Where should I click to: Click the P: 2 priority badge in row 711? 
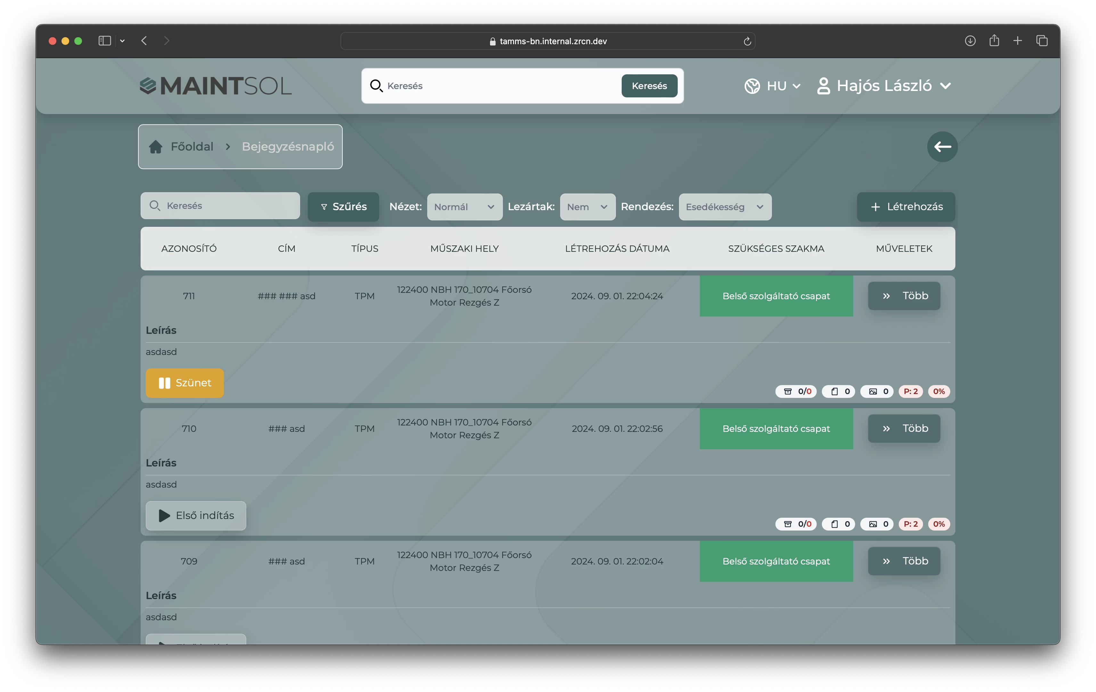coord(911,391)
